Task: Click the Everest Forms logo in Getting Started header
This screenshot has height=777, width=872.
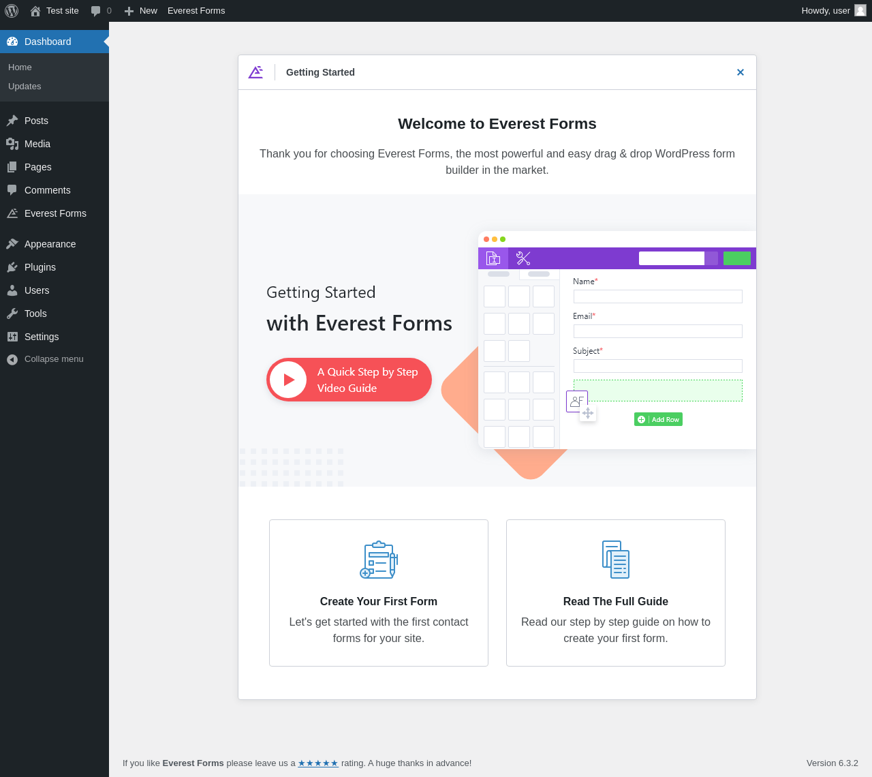Action: click(255, 72)
